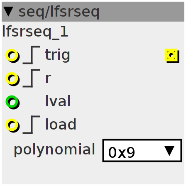This screenshot has width=186, height=186.
Task: Click the load label text
Action: 61,124
